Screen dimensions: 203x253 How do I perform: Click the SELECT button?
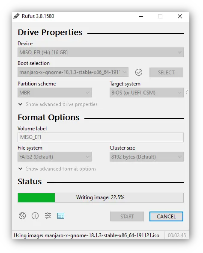(x=166, y=73)
